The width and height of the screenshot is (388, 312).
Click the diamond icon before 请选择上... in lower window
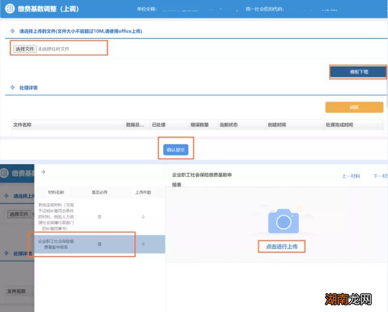(6, 196)
